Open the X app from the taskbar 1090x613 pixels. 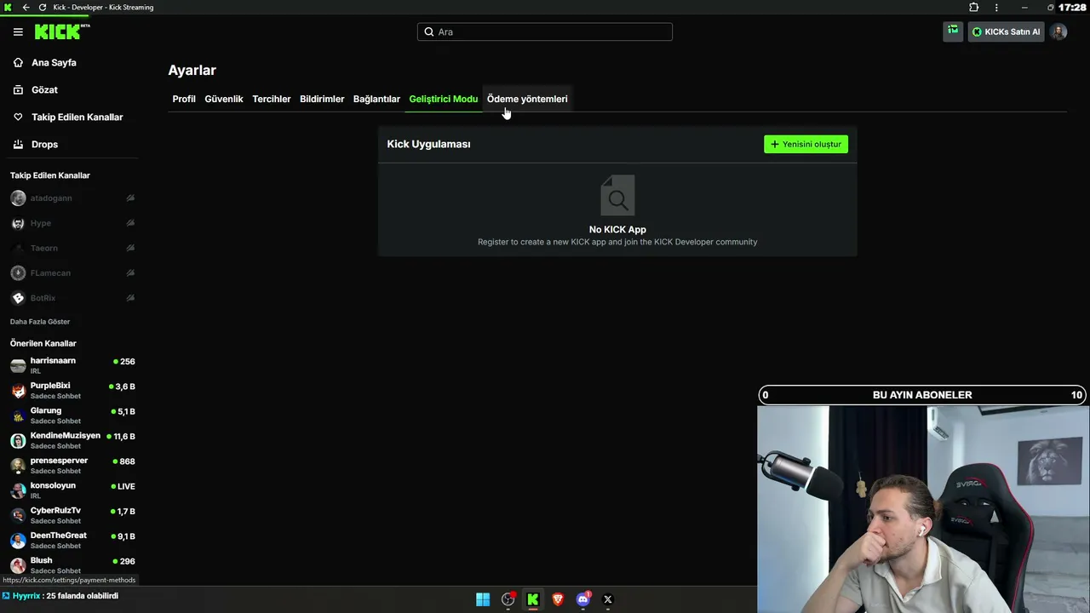pyautogui.click(x=608, y=599)
